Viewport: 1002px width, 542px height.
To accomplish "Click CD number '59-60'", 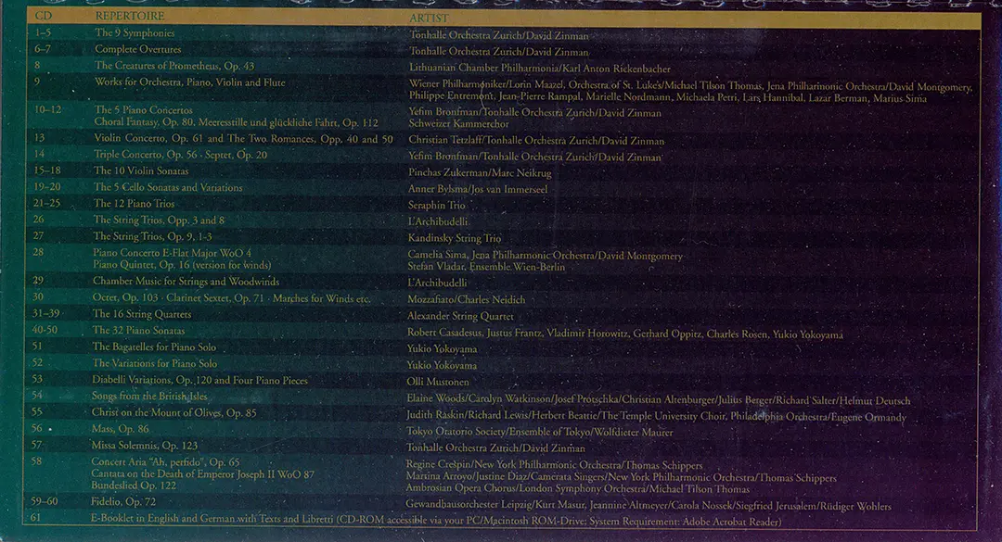I will (45, 502).
